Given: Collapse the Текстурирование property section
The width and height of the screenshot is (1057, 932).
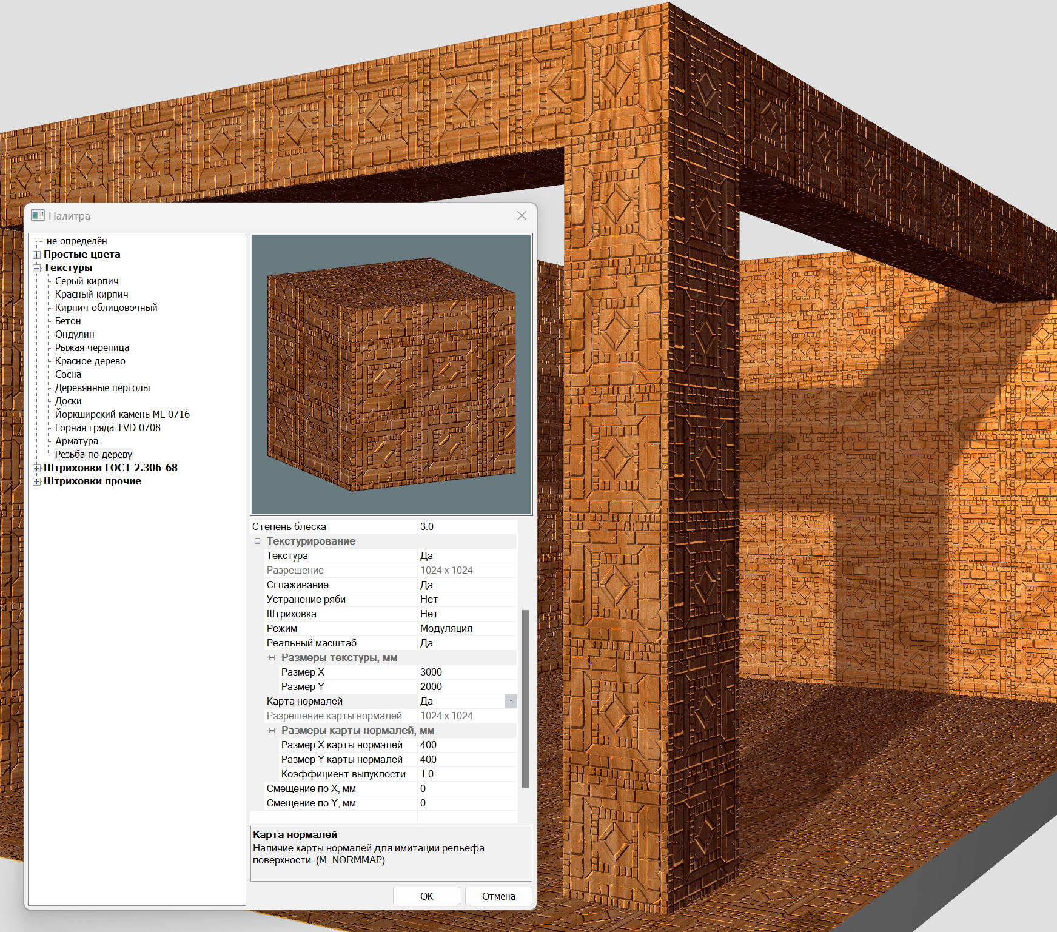Looking at the screenshot, I should [x=257, y=541].
